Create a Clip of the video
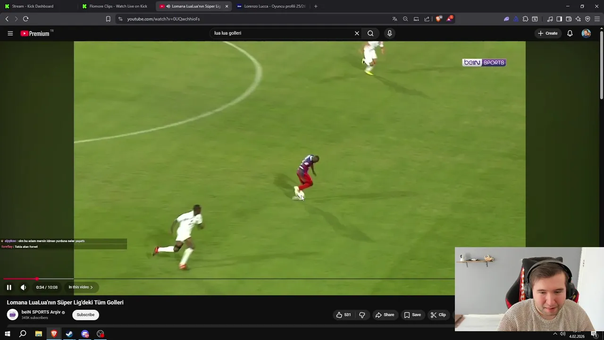The image size is (604, 340). tap(438, 314)
